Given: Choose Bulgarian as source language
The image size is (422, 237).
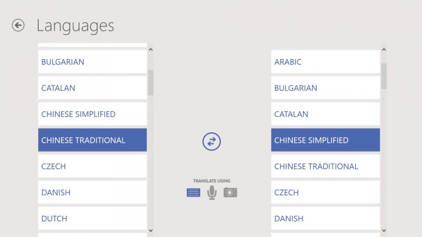Looking at the screenshot, I should point(93,61).
